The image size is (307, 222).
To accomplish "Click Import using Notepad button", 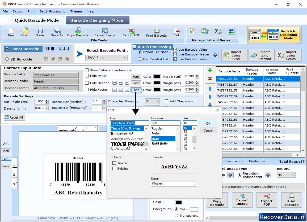I will (x=261, y=55).
